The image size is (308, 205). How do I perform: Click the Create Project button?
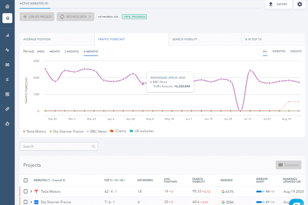click(37, 17)
